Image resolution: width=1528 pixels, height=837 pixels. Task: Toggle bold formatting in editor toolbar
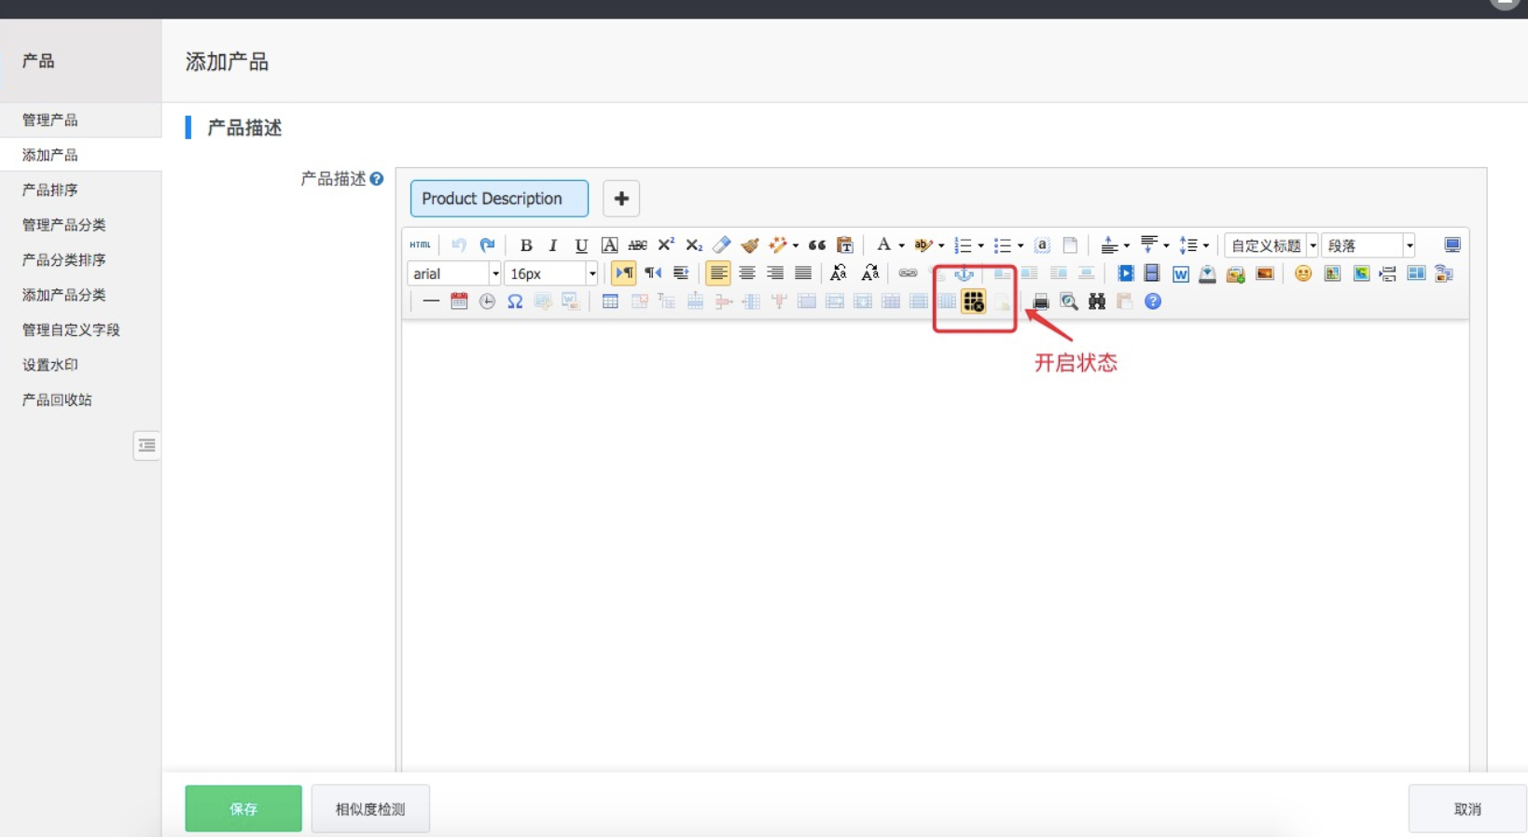click(526, 245)
